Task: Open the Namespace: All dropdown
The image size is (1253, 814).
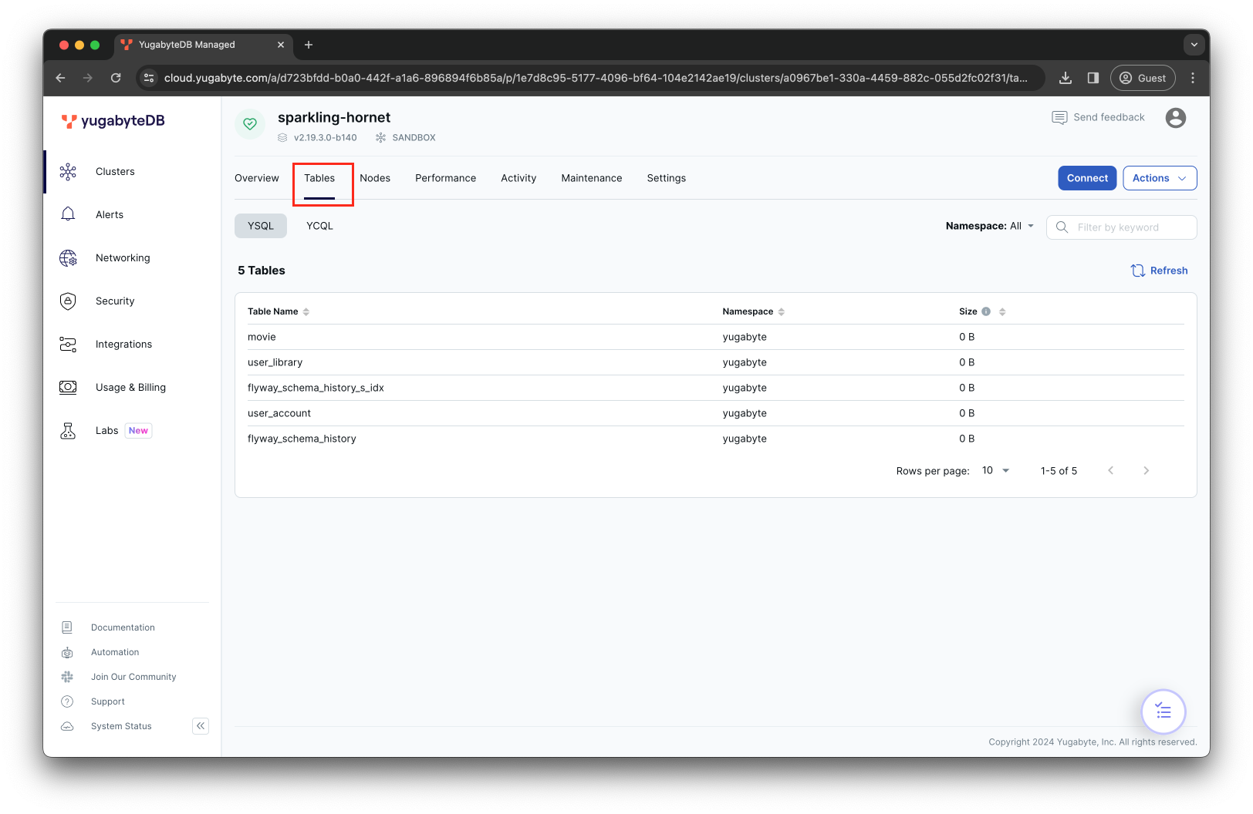Action: tap(990, 225)
